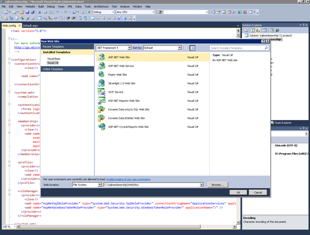Select the details list view button in dialog
The width and height of the screenshot is (310, 235).
(192, 48)
